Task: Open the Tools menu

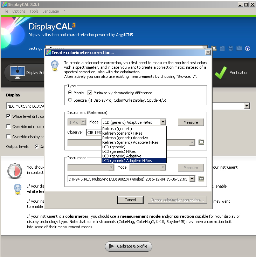Action: 34,11
